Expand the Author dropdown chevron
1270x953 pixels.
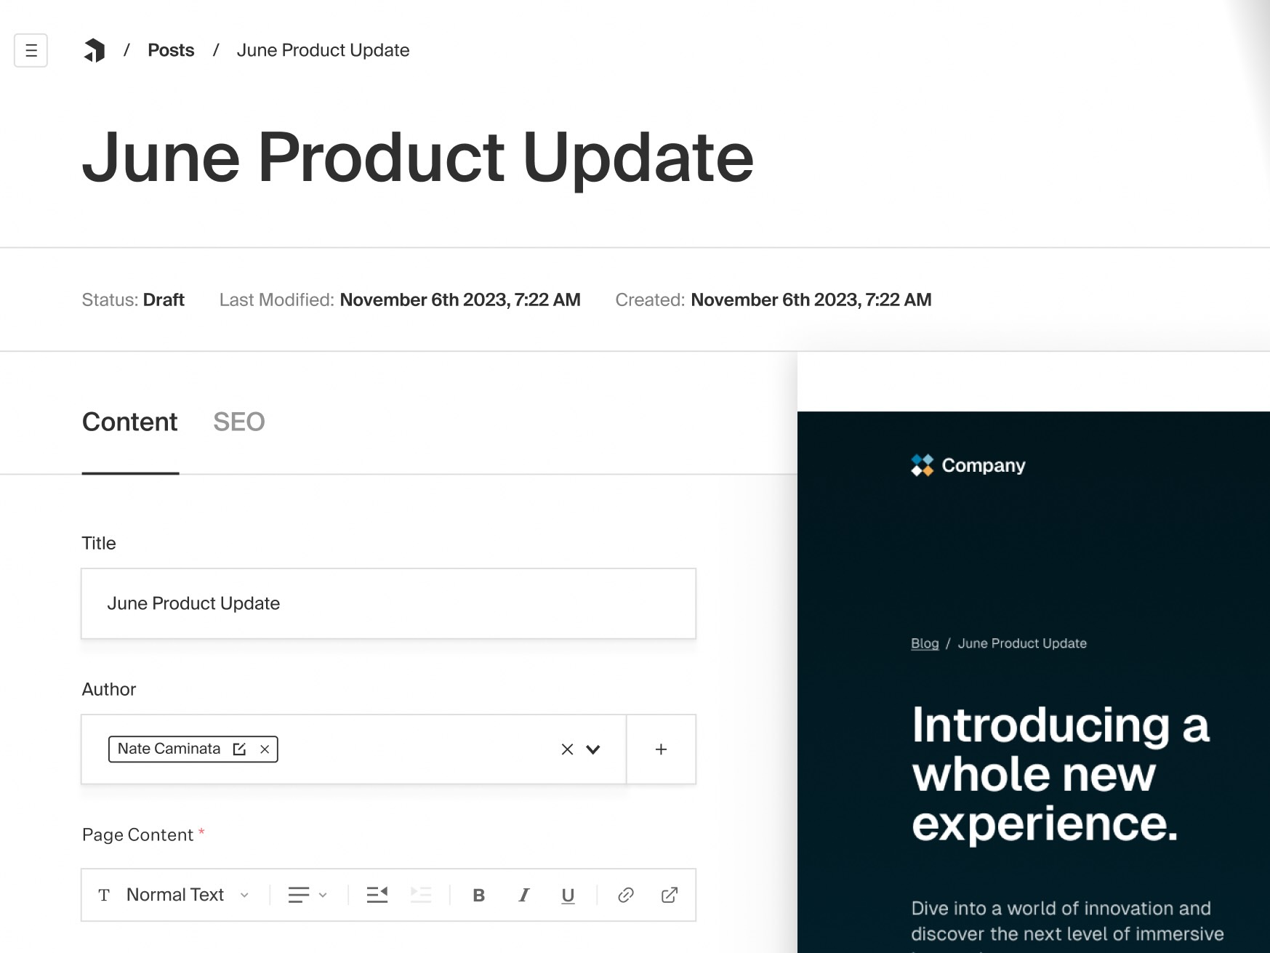point(593,749)
